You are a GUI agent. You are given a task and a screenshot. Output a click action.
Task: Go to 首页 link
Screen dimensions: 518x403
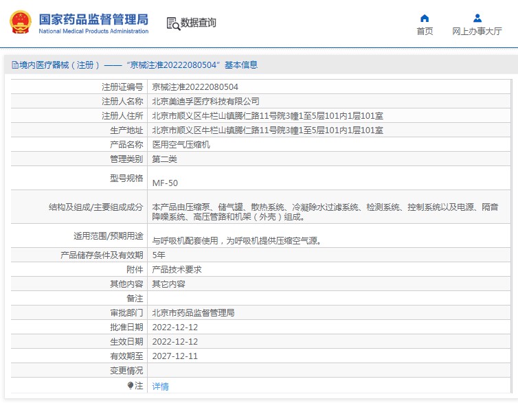click(x=425, y=32)
